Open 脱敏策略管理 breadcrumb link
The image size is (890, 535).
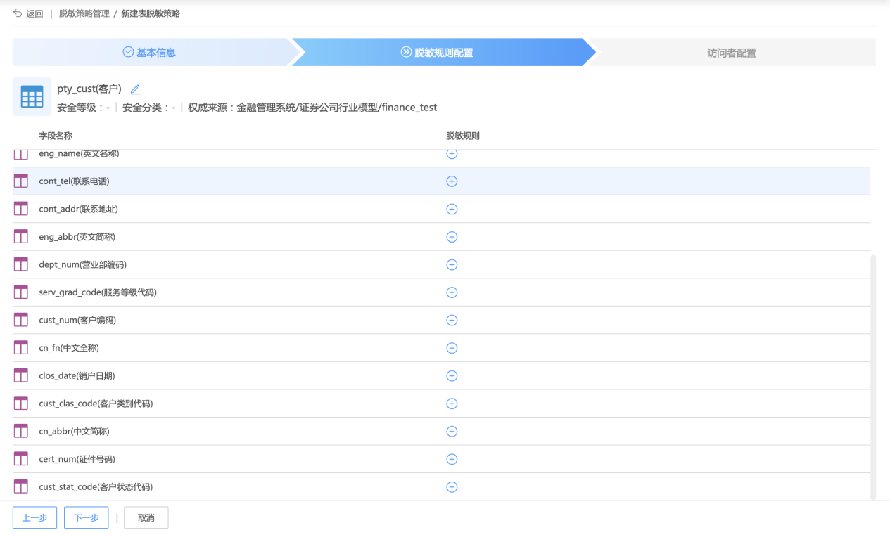click(x=84, y=13)
